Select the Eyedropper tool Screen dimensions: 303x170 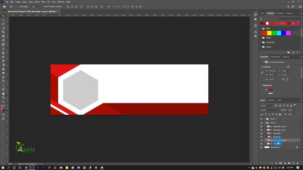[x=3, y=40]
